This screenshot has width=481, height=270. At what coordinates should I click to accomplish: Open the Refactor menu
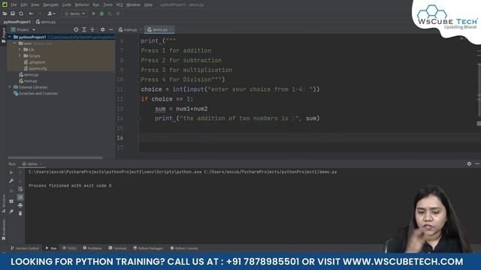82,5
